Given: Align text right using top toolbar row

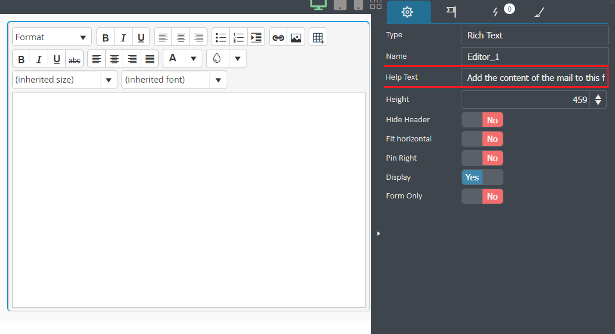Looking at the screenshot, I should click(x=198, y=37).
